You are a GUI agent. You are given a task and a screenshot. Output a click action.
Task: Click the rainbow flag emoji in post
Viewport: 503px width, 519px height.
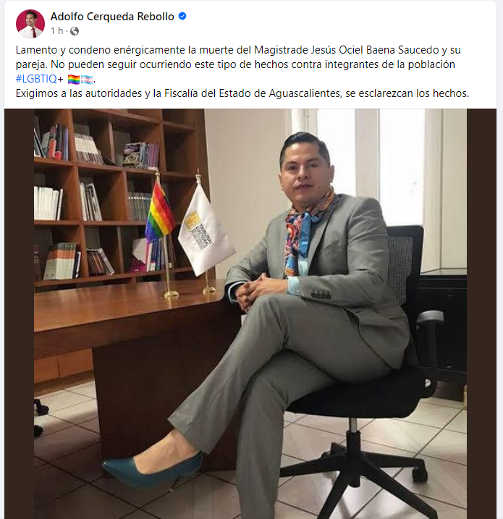coord(74,79)
